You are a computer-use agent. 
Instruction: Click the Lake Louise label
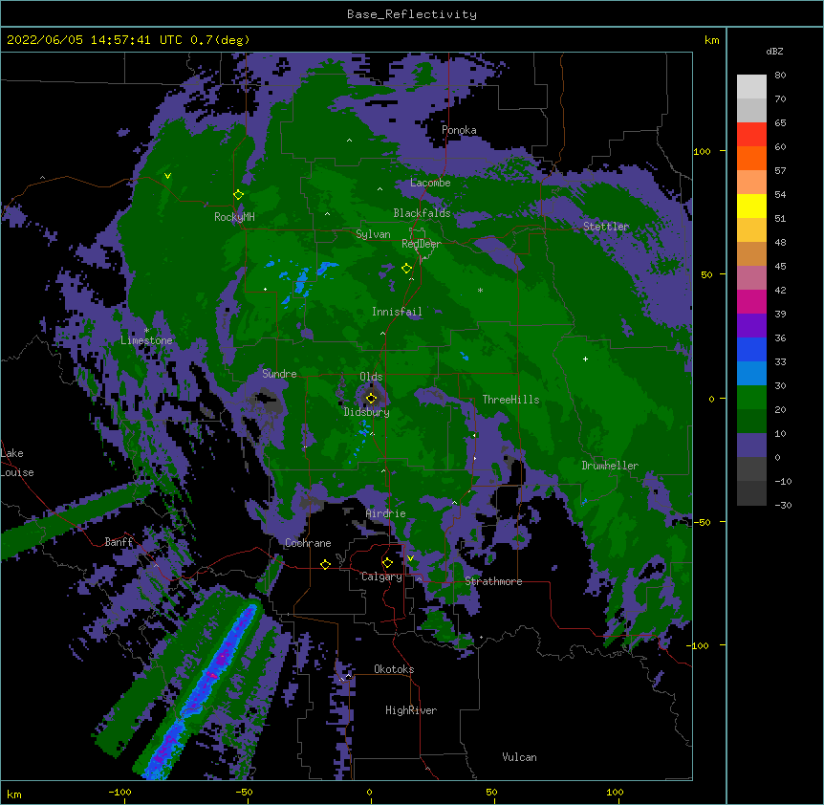17,463
